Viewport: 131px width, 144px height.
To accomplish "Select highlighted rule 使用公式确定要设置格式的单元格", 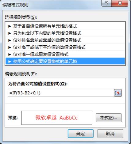I will 65,61.
